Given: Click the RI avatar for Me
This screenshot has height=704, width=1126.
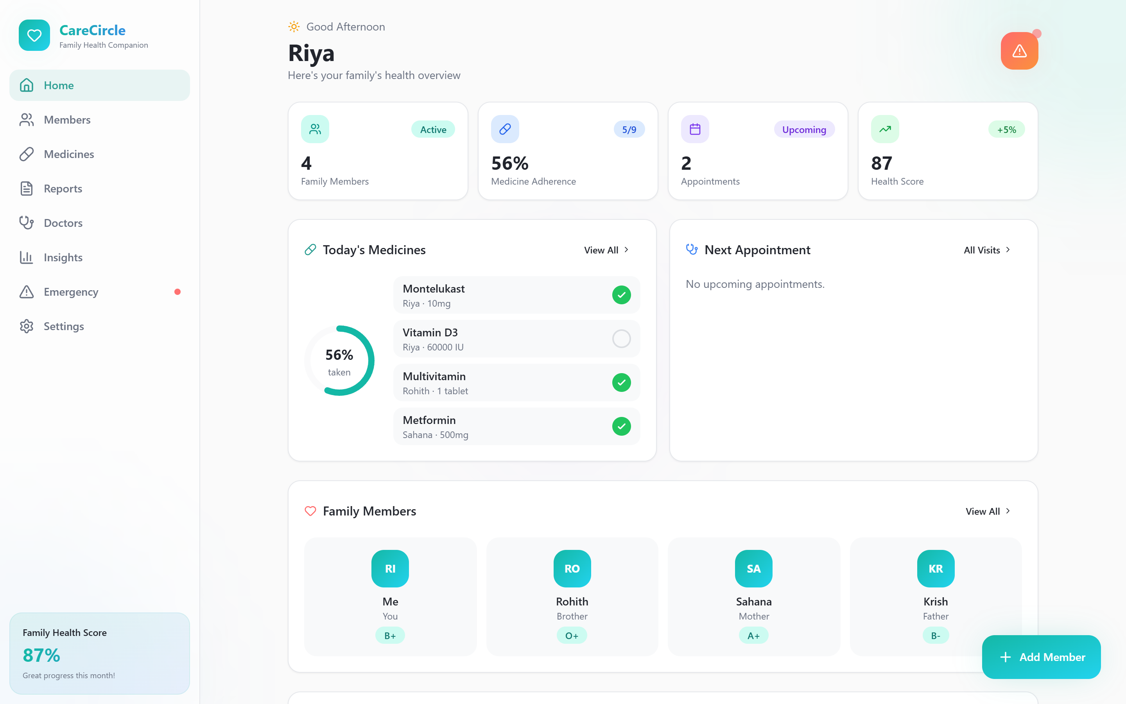Looking at the screenshot, I should [x=390, y=569].
